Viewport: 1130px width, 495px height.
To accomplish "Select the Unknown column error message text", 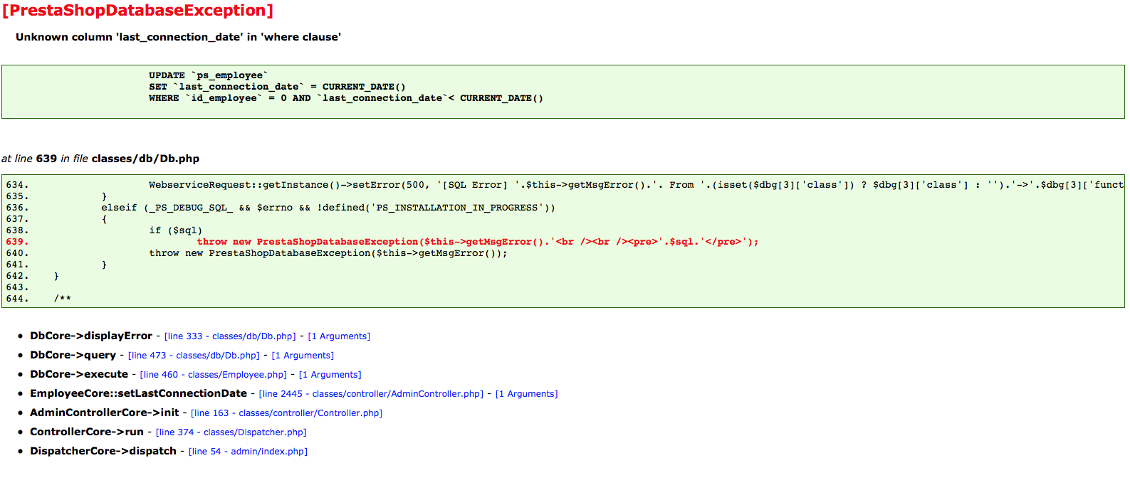I will click(x=179, y=37).
